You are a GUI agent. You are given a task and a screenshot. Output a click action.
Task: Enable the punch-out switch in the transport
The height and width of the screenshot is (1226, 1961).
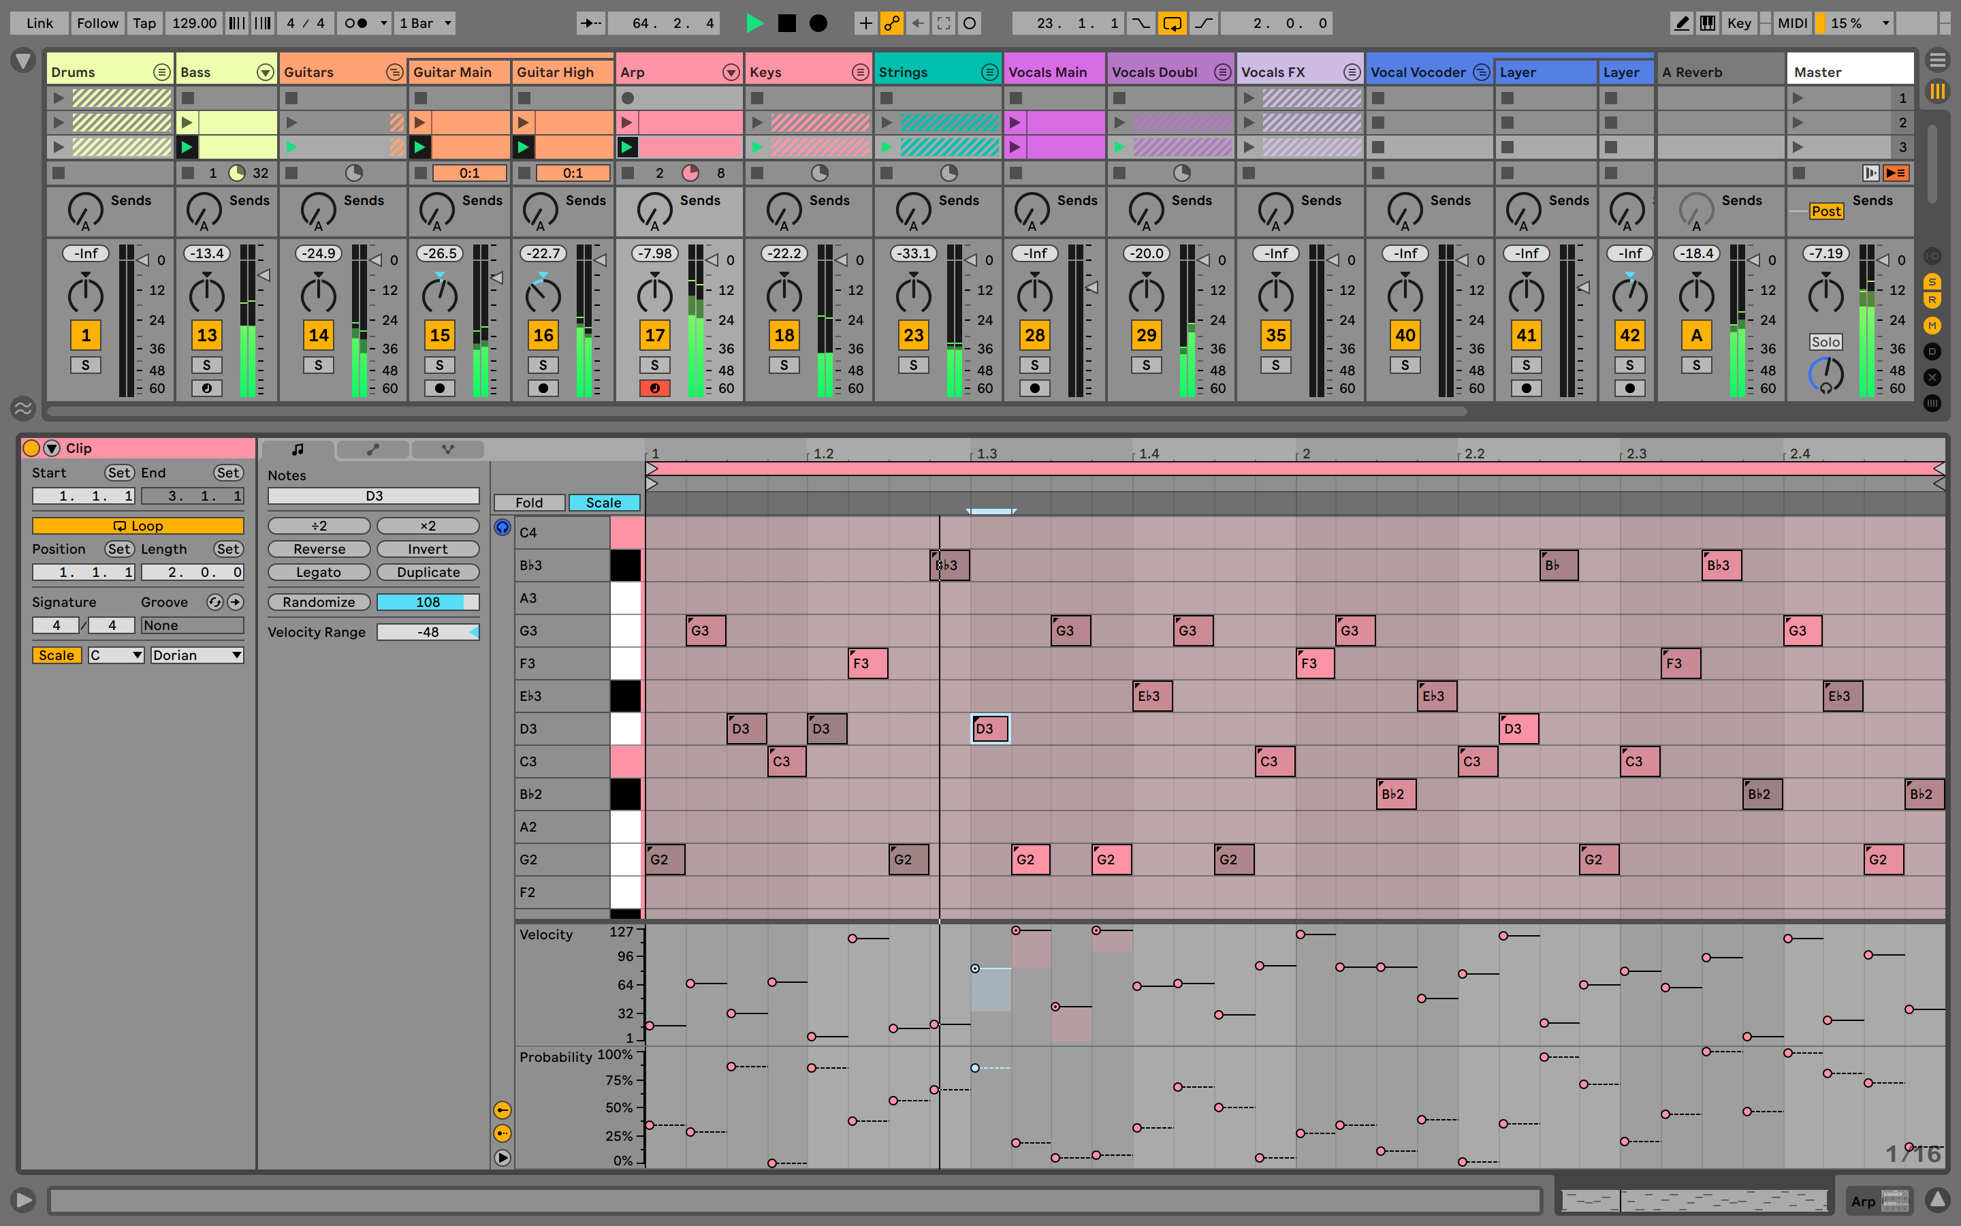click(x=1204, y=22)
